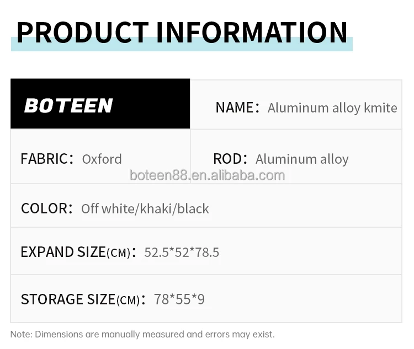The image size is (414, 349).
Task: Click the FABRIC label
Action: pyautogui.click(x=44, y=159)
